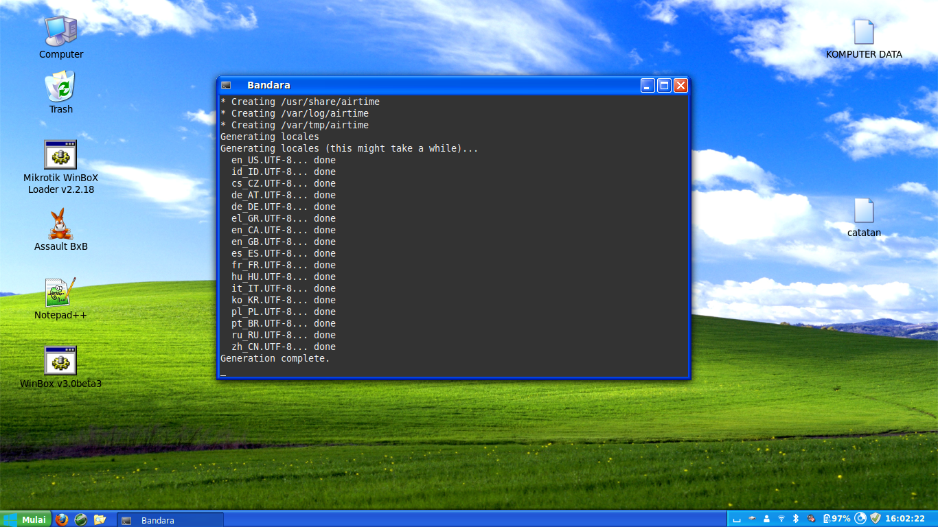Click the line "* Creating /var/tmp/airtime"
Image resolution: width=938 pixels, height=527 pixels.
pyautogui.click(x=295, y=125)
